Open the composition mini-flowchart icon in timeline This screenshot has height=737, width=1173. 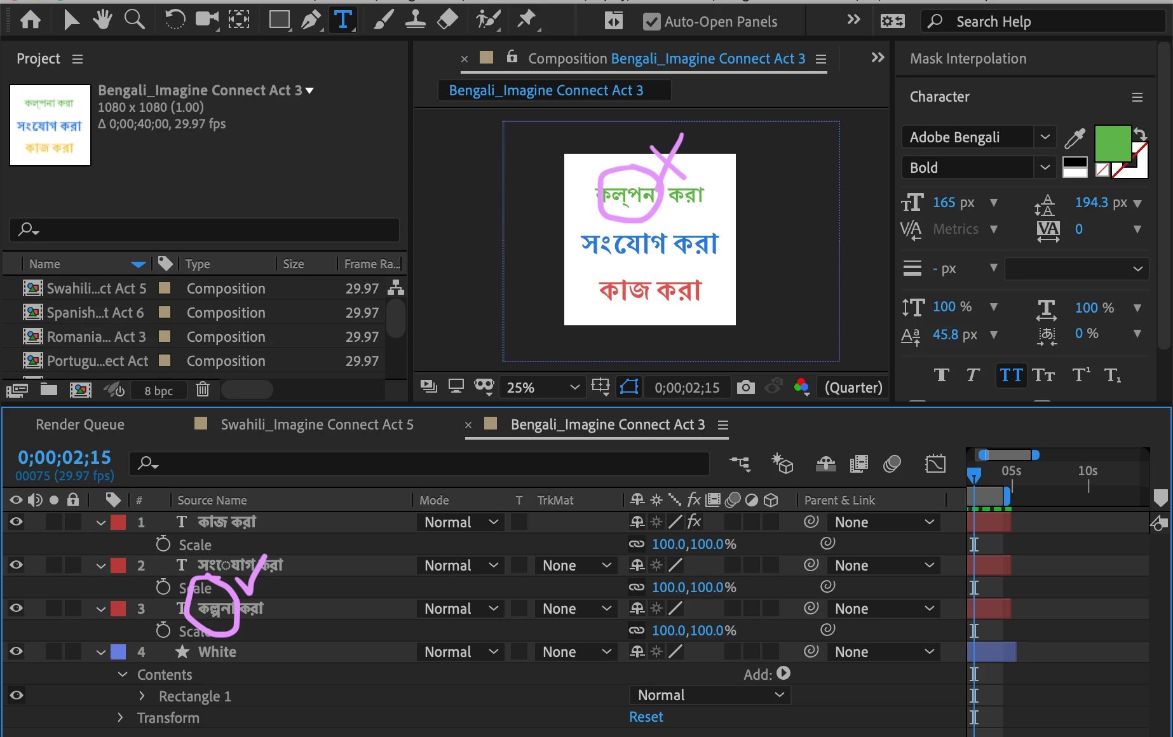740,464
